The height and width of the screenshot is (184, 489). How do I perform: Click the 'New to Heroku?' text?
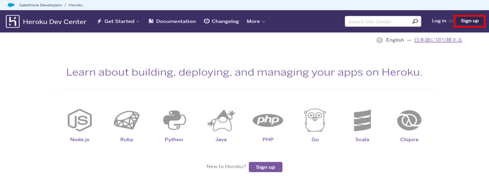click(x=226, y=167)
